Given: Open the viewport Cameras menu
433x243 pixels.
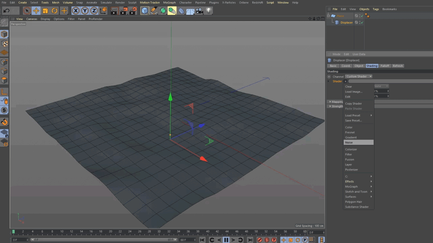Looking at the screenshot, I should (x=32, y=19).
